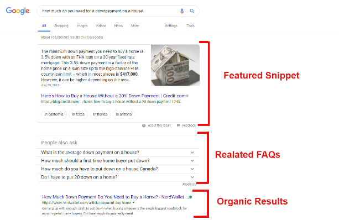Click the microphone voice search icon

click(182, 11)
